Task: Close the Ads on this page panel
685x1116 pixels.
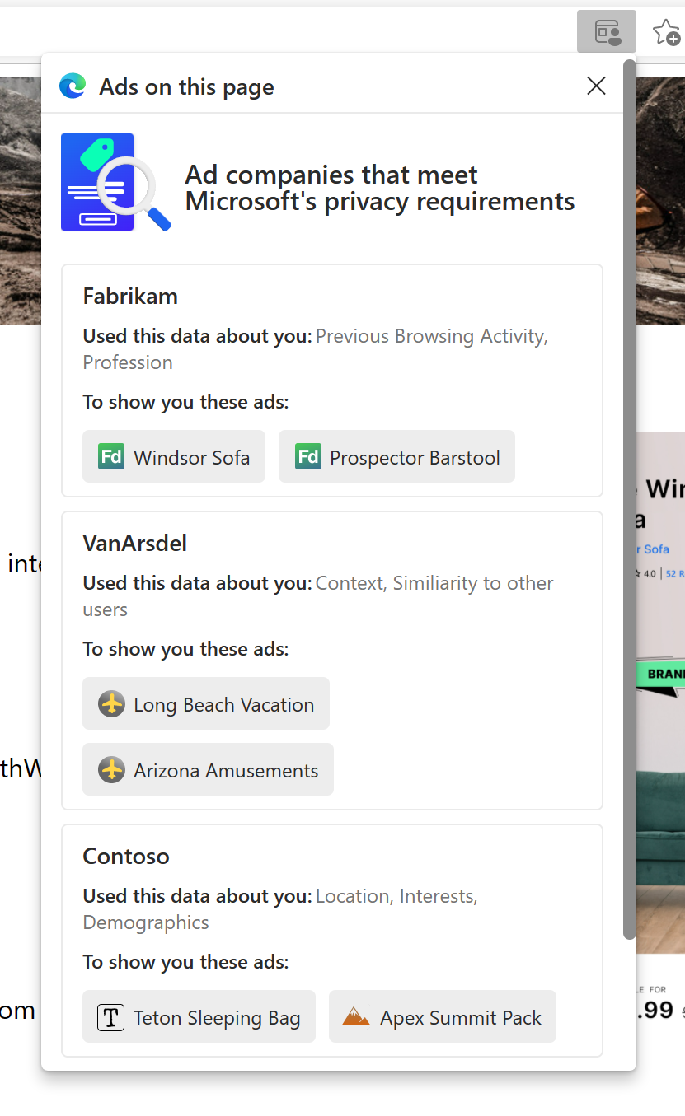Action: 596,86
